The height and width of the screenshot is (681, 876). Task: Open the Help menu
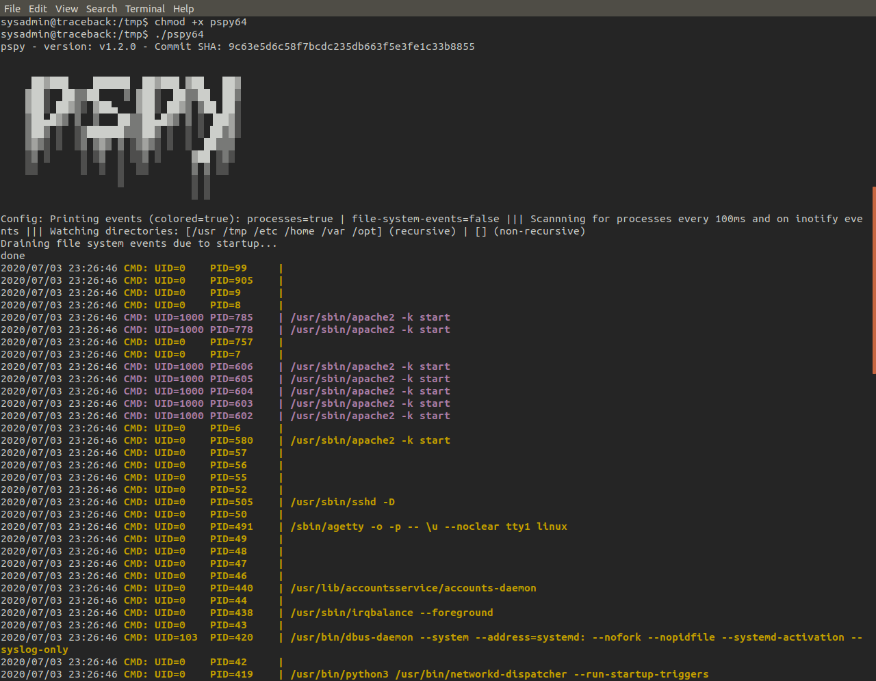click(183, 9)
